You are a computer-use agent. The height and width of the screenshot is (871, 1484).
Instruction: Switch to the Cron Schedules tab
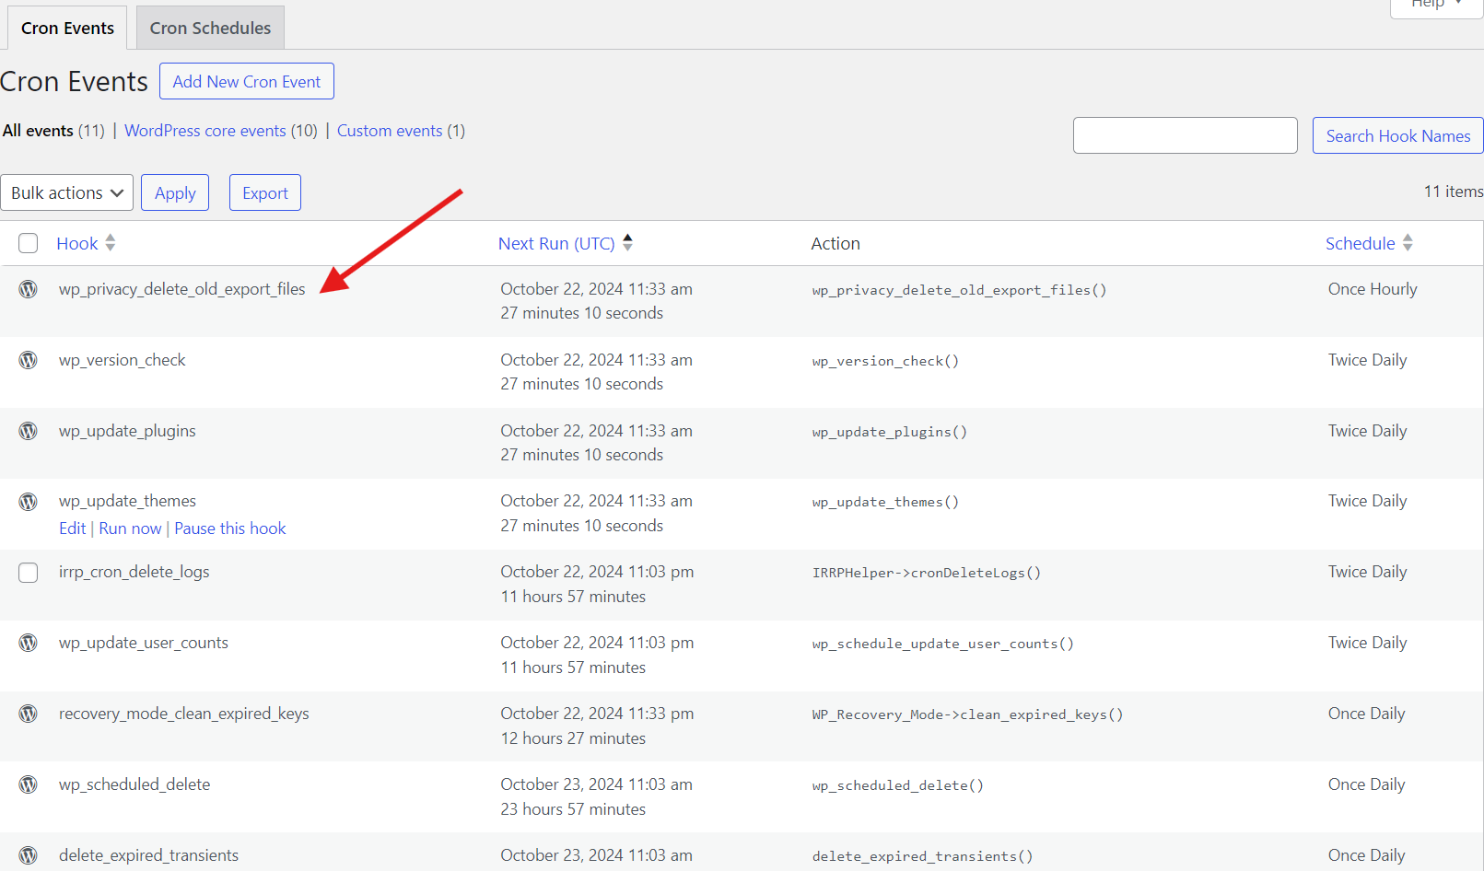[209, 27]
